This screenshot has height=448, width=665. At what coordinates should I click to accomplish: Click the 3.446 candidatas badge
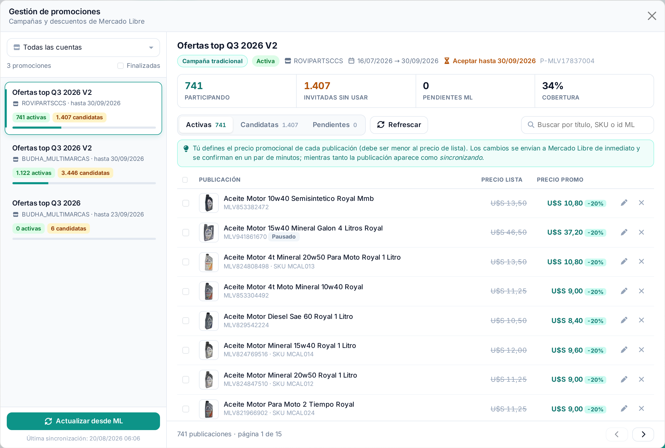click(85, 173)
